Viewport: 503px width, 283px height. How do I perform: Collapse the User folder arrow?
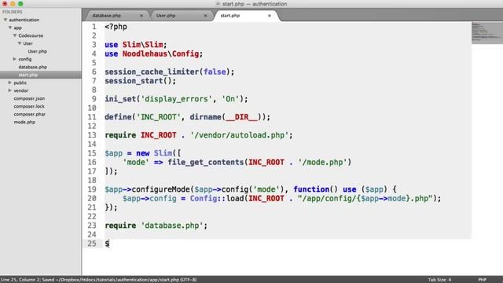[19, 43]
